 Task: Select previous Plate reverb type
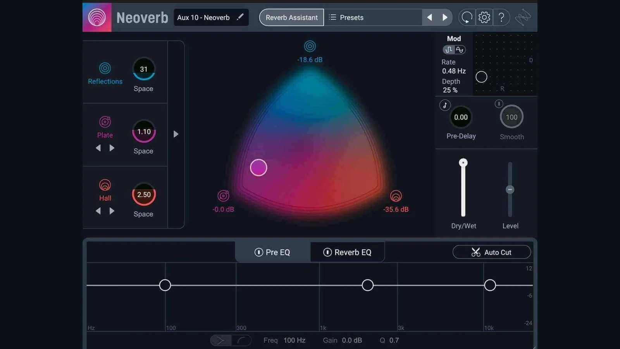click(x=98, y=148)
